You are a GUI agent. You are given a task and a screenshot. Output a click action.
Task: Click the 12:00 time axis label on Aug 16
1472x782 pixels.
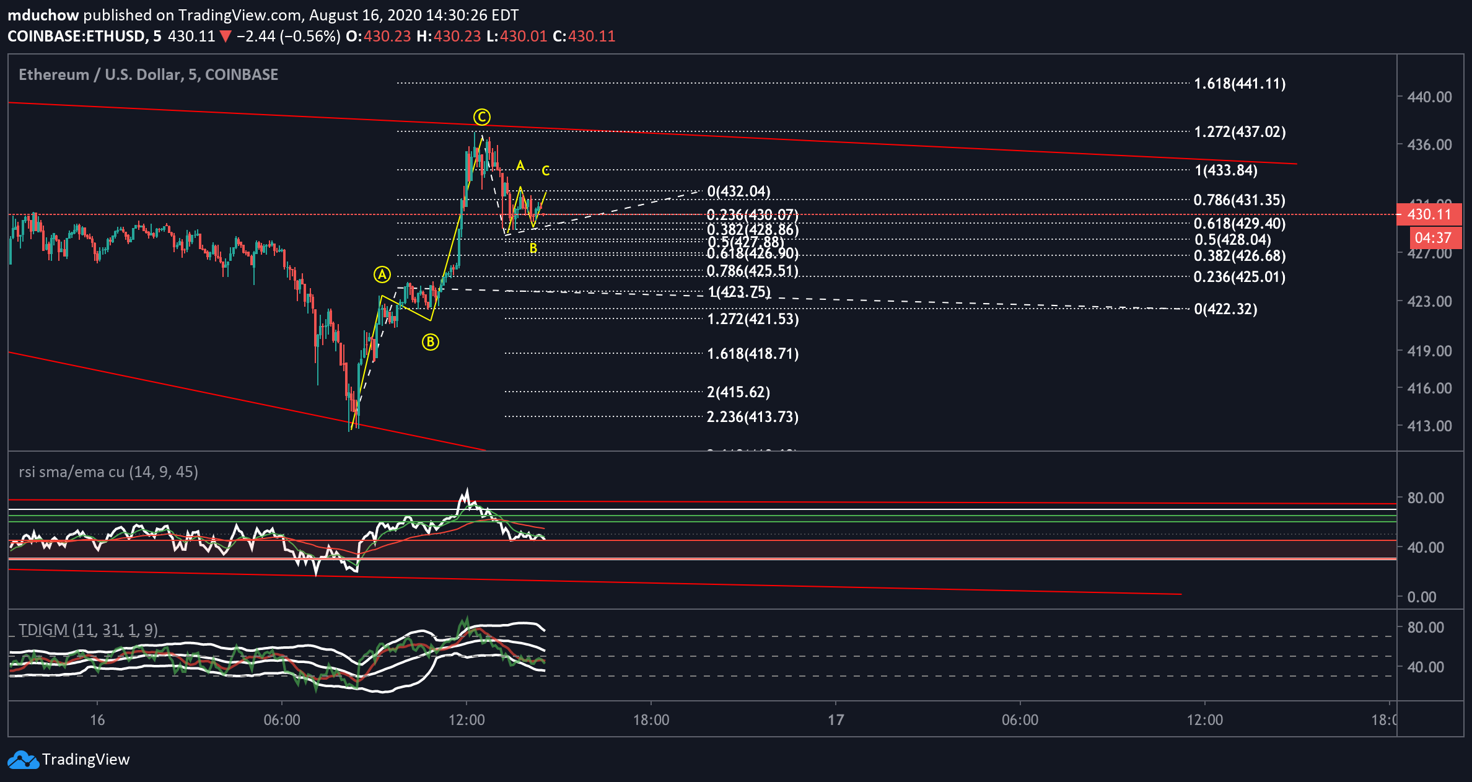tap(467, 720)
